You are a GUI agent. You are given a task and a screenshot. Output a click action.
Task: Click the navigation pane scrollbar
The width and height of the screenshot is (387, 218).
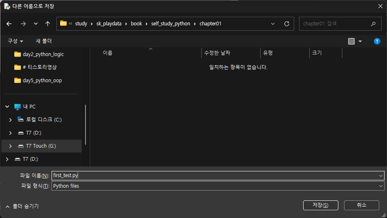pos(85,125)
